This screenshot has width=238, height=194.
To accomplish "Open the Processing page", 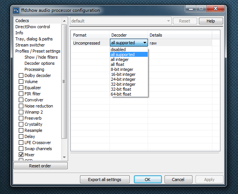I will tap(34, 69).
